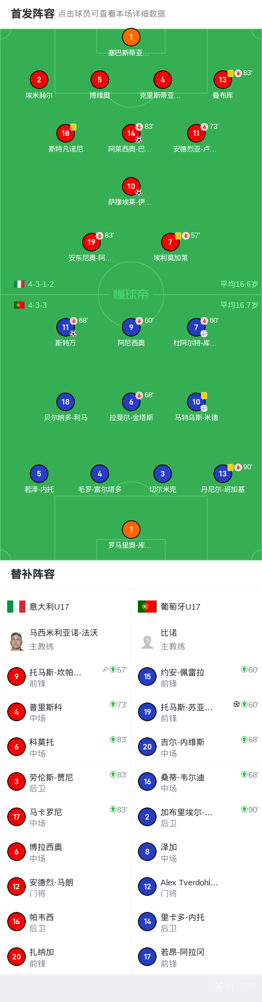Open Italy U17 team 意大利U17 header
Image resolution: width=262 pixels, height=1002 pixels.
[x=66, y=607]
